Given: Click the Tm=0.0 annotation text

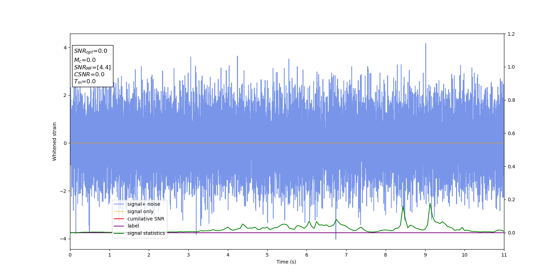Looking at the screenshot, I should (x=85, y=82).
